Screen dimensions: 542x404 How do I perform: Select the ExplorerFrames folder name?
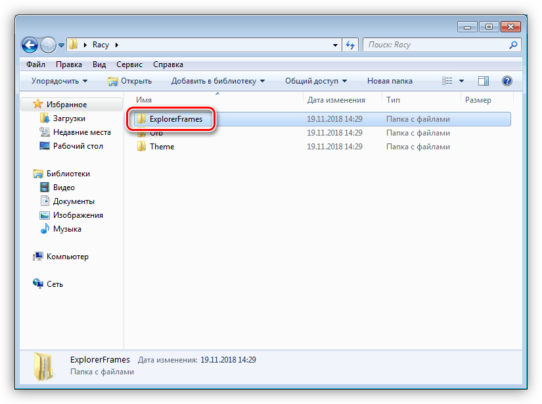coord(176,119)
